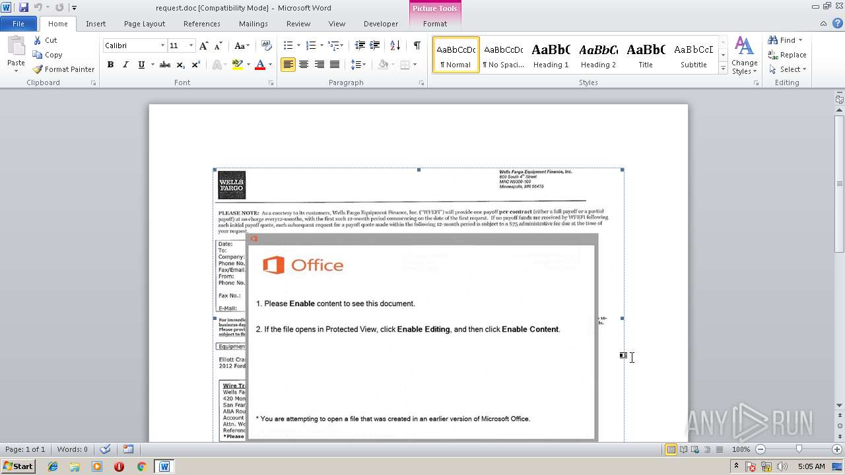This screenshot has height=475, width=845.
Task: Open line spacing options
Action: (358, 65)
